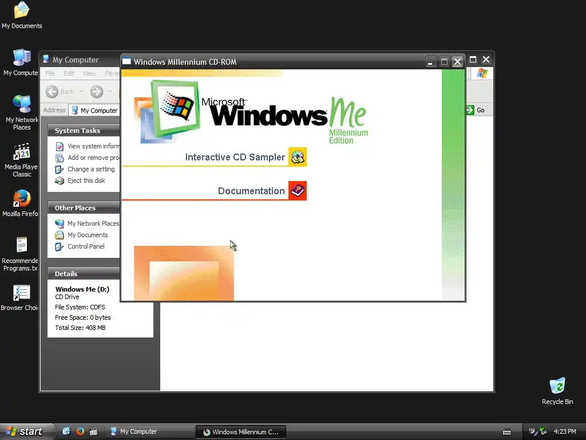Viewport: 586px width, 440px height.
Task: Click the disabled maximize button of CD-ROM window
Action: [x=444, y=62]
